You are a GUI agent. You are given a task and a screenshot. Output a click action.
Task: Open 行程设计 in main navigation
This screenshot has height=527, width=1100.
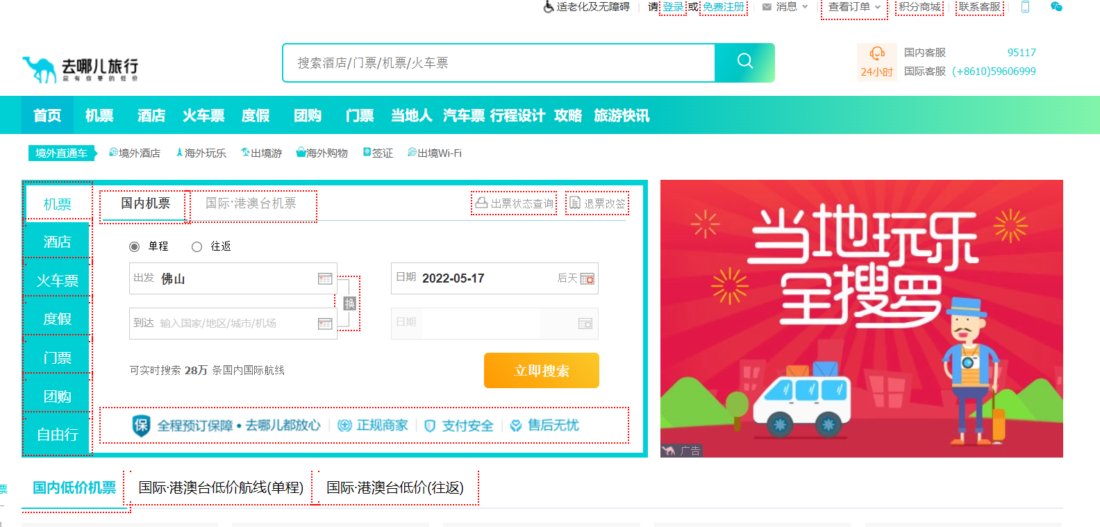click(517, 115)
